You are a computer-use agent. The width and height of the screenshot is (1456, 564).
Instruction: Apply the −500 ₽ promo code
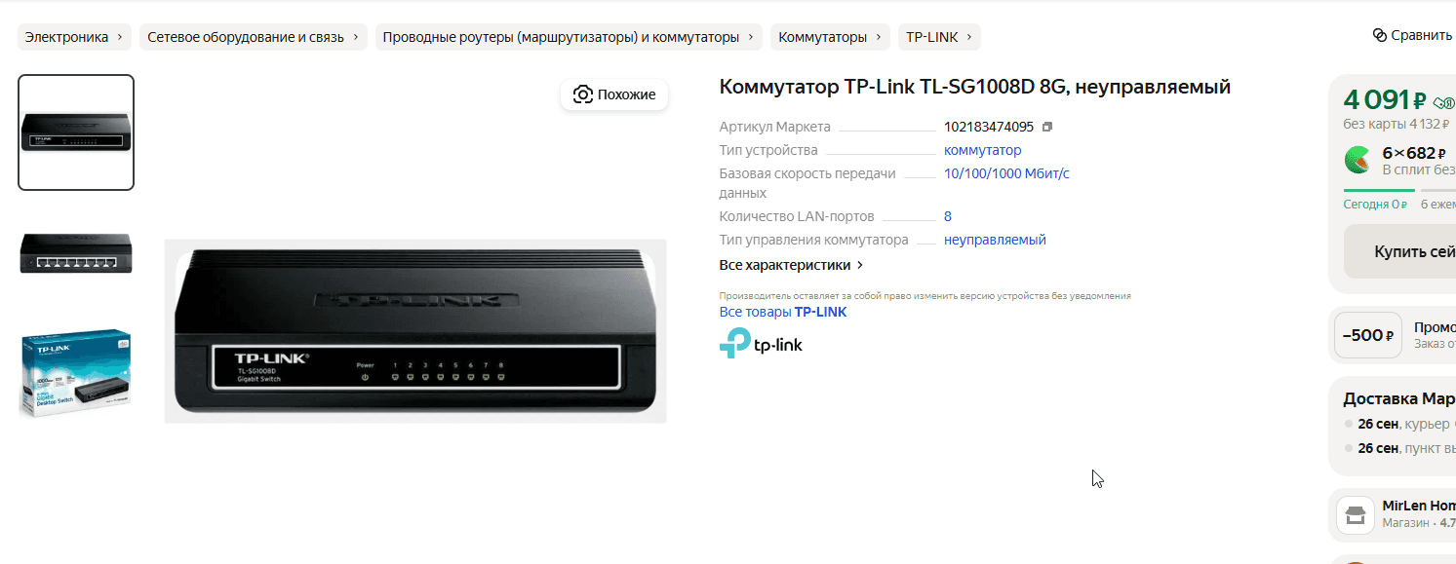tap(1368, 335)
